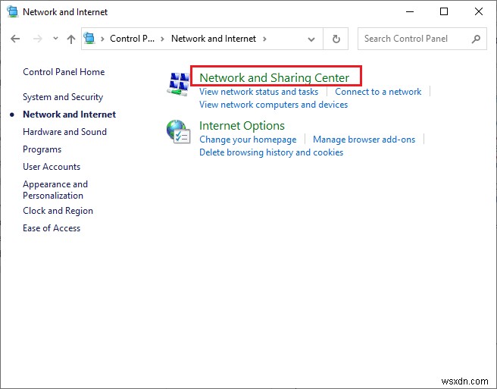
Task: Refresh the Control Panel view
Action: pos(336,39)
